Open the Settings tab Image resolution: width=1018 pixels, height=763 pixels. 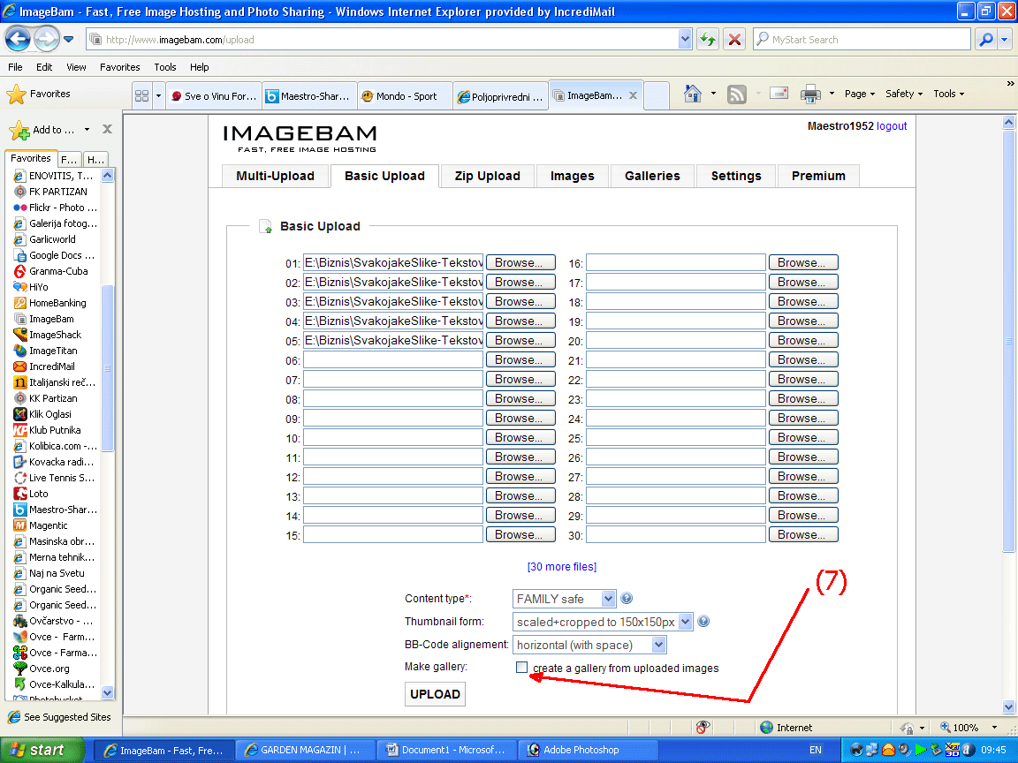736,176
